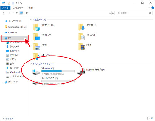Screen dimensions: 155x121
Task: Select the ビデオ folder icon
Action: tap(82, 47)
